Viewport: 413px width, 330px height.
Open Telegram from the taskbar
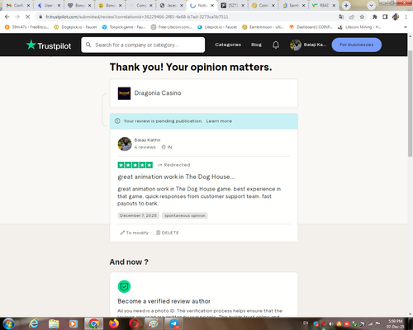click(x=174, y=323)
